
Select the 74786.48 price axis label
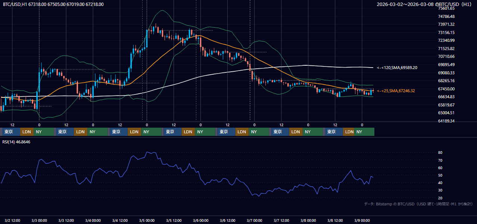(446, 16)
